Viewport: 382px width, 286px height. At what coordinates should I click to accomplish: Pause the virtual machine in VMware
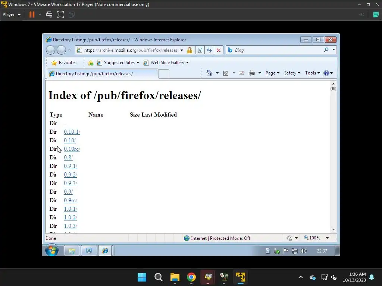coord(32,15)
